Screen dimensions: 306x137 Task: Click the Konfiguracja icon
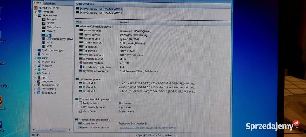point(39,89)
